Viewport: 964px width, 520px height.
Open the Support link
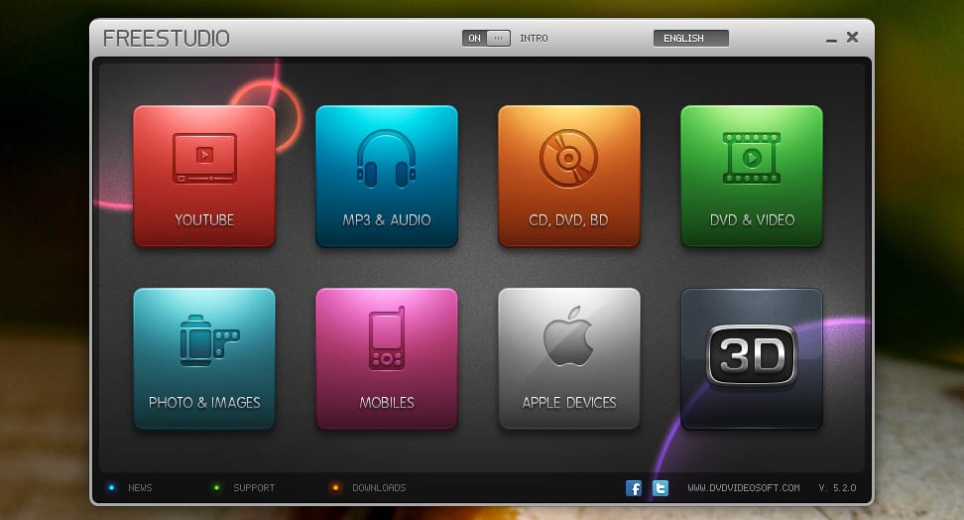pos(254,488)
